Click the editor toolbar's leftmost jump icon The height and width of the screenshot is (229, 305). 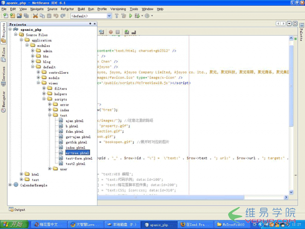(x=101, y=32)
